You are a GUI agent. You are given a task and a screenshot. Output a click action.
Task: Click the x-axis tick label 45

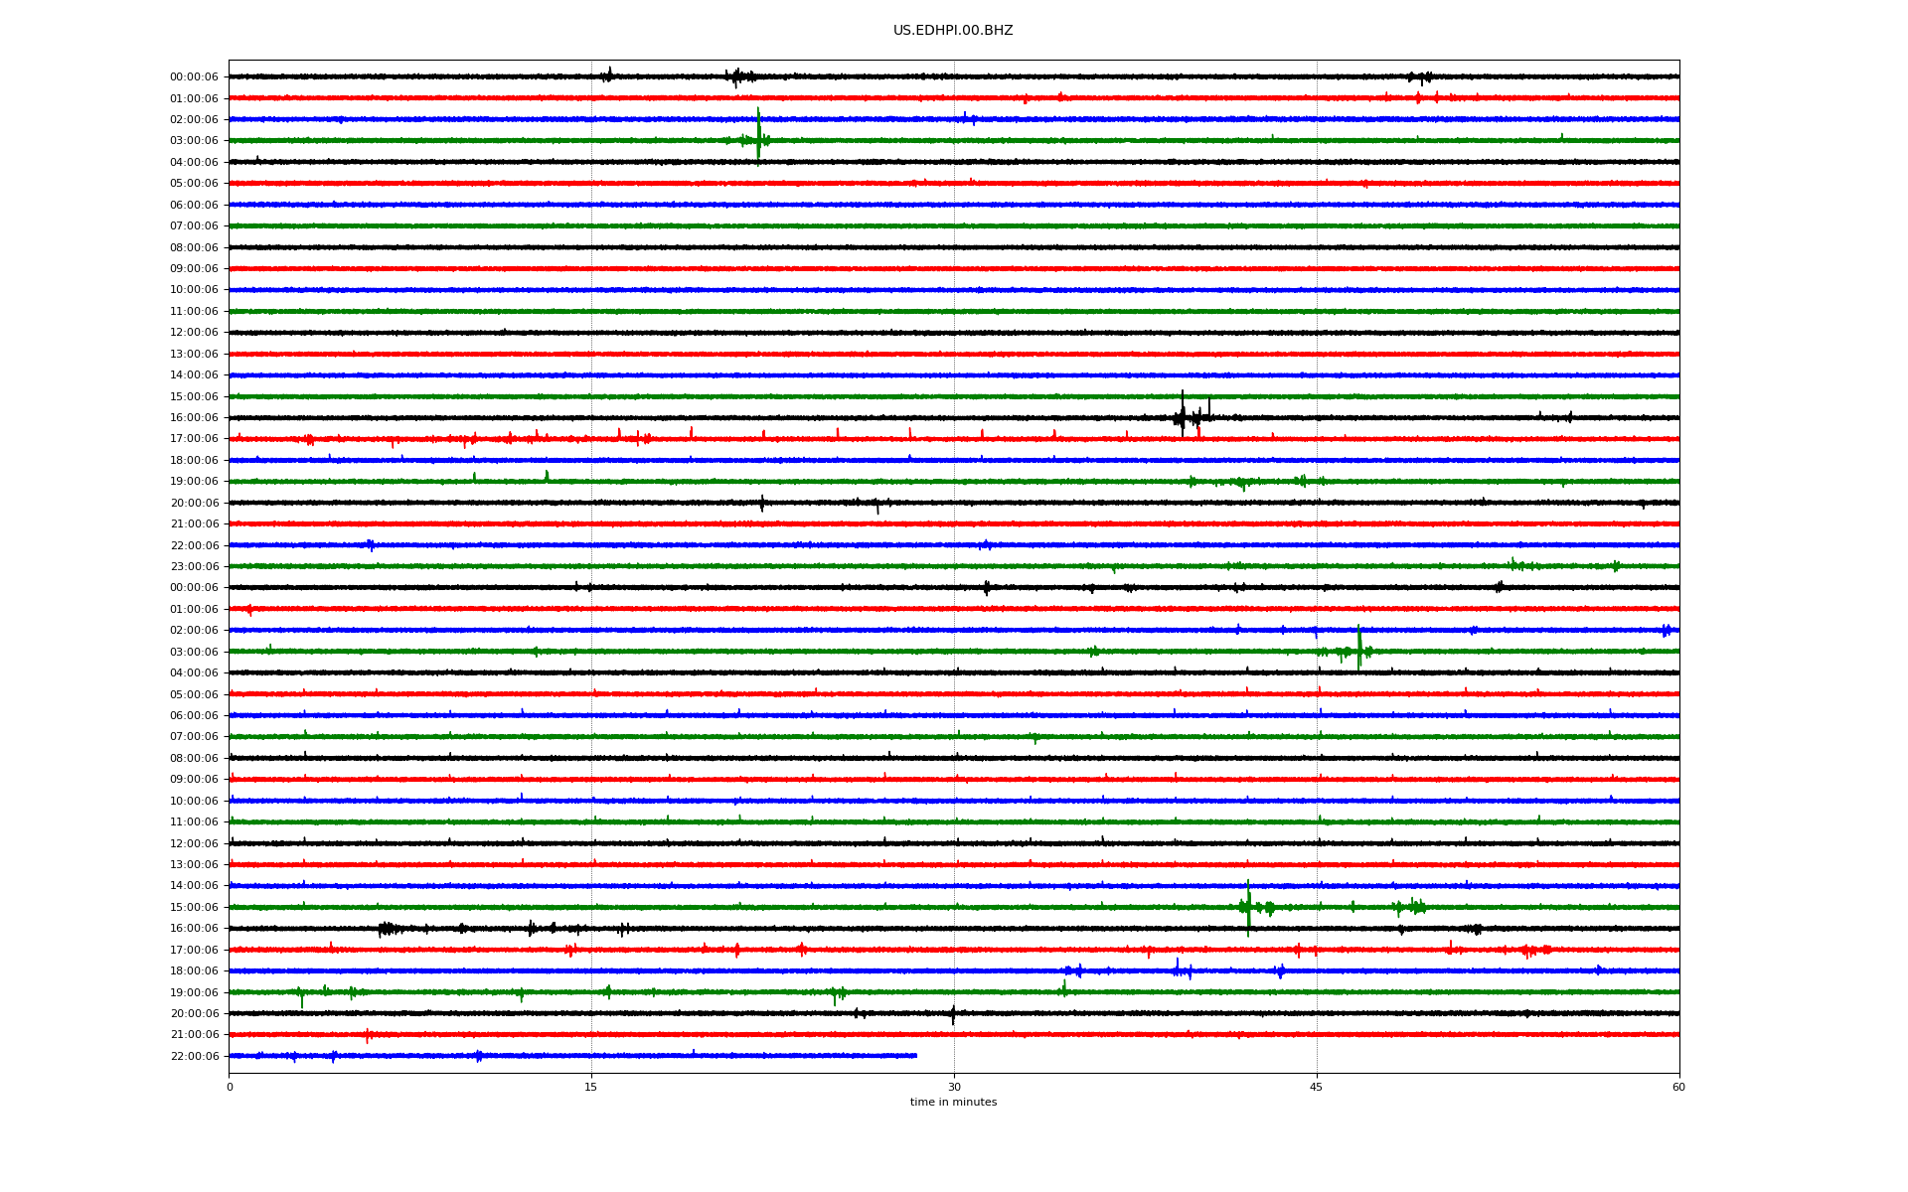(x=1316, y=1087)
